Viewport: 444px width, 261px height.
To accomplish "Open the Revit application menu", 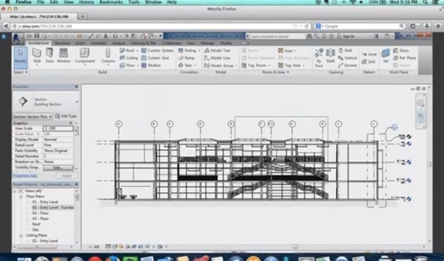I will (x=18, y=38).
